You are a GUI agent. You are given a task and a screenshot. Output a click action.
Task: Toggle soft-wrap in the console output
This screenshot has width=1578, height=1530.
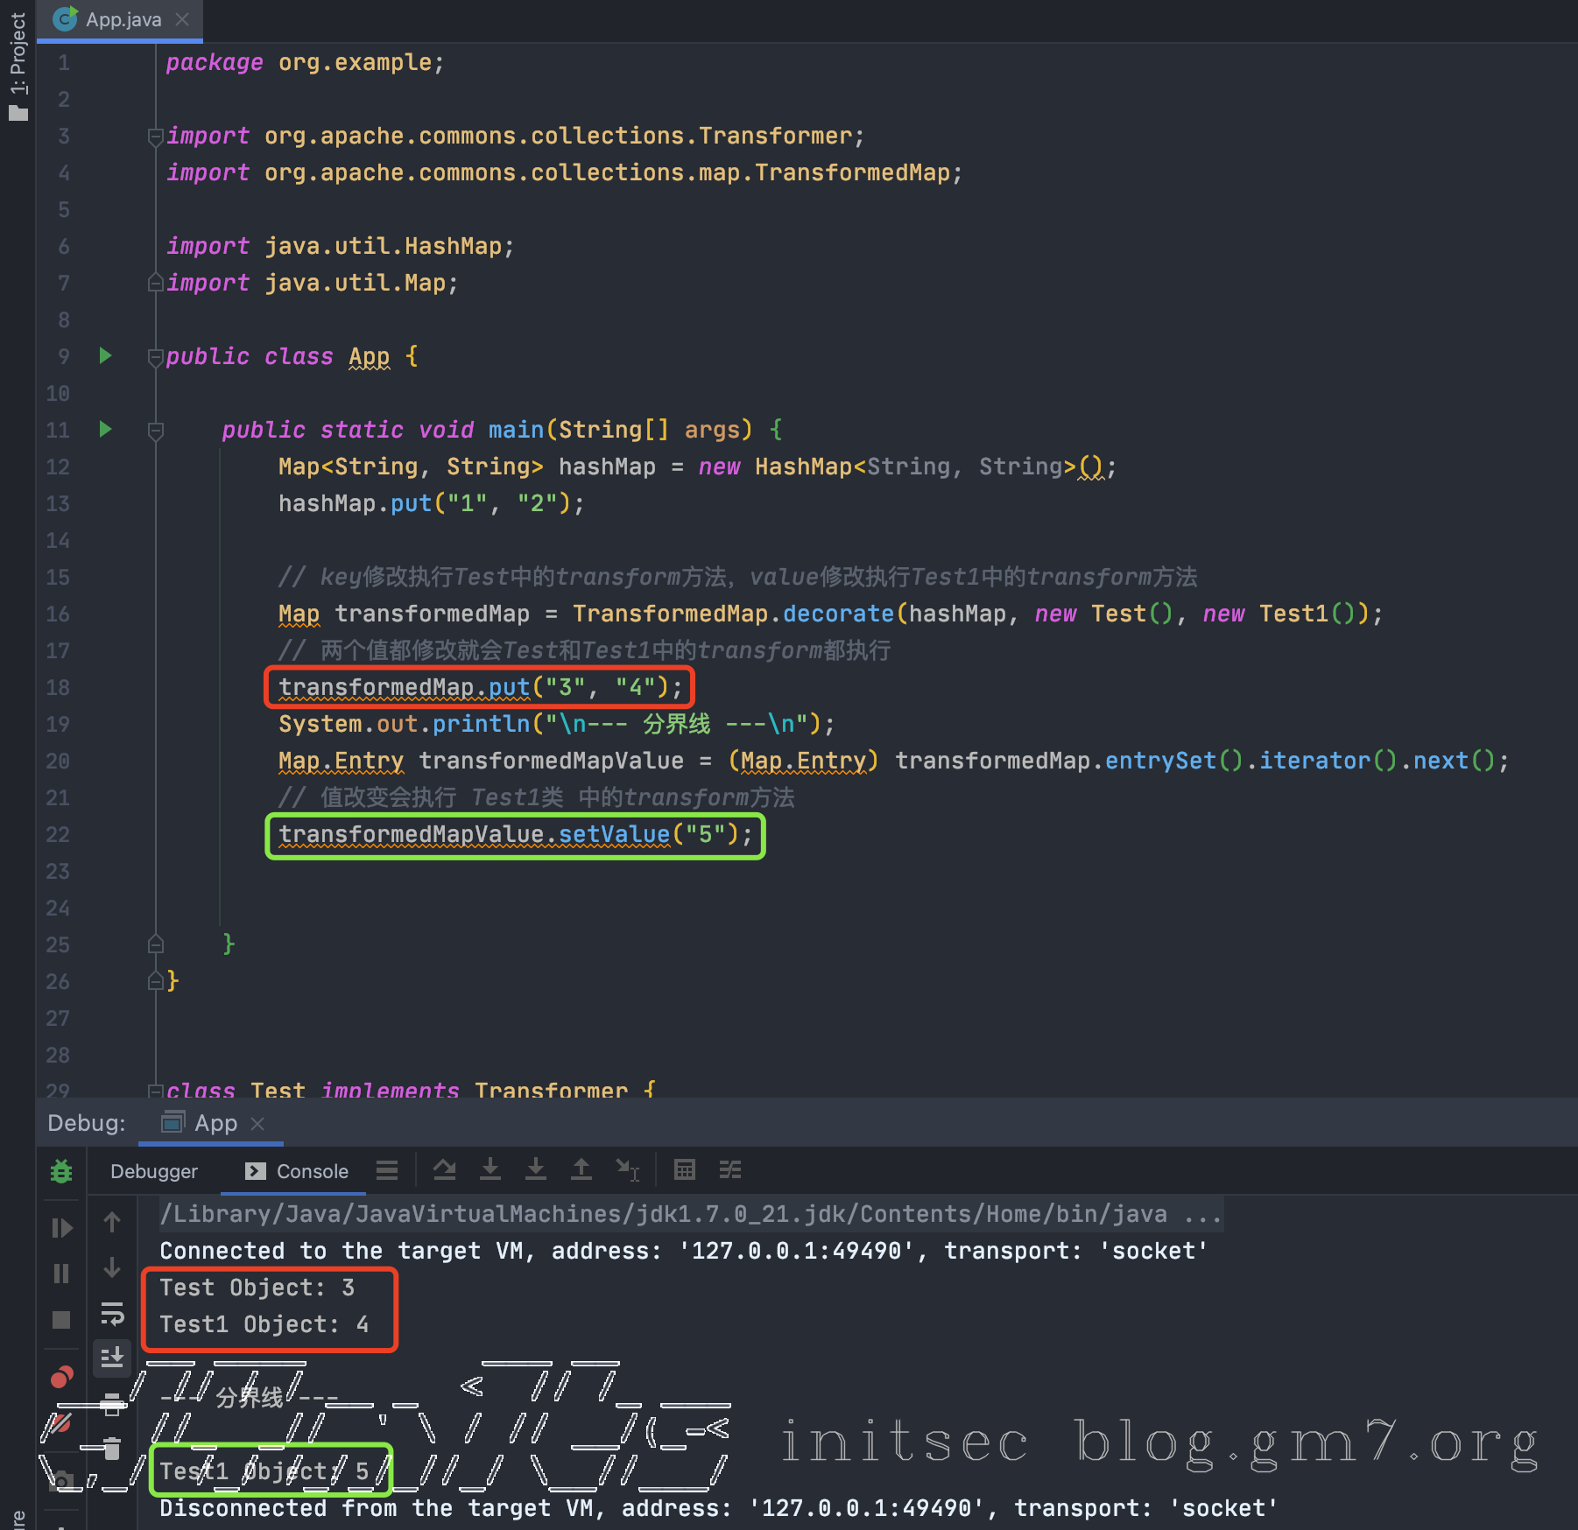point(112,1314)
